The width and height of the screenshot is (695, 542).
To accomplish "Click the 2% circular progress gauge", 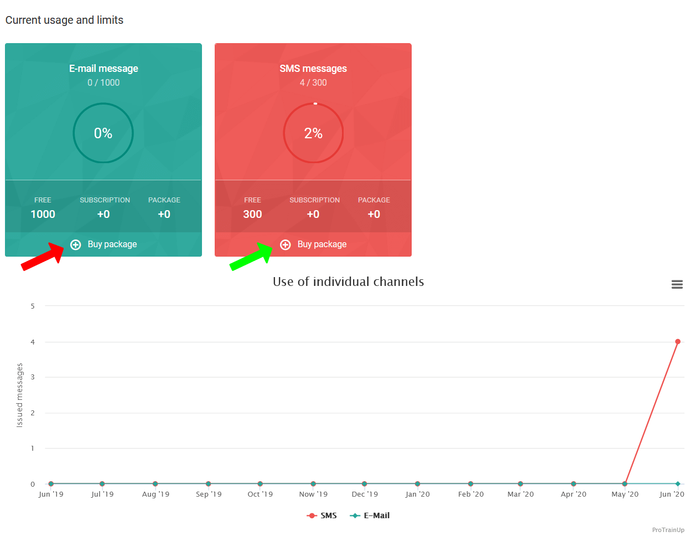I will (x=313, y=133).
